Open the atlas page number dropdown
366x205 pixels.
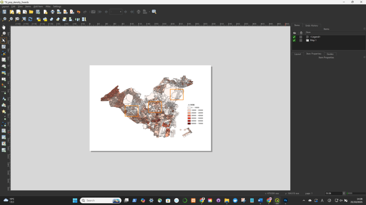tap(120, 12)
